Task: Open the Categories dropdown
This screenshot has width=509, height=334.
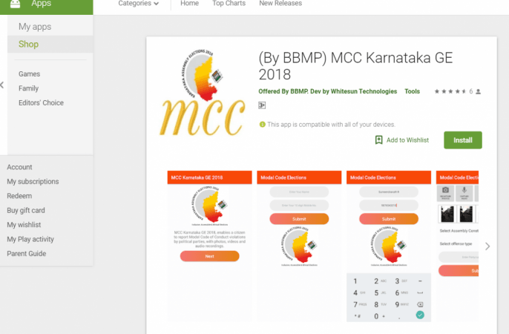Action: pyautogui.click(x=139, y=3)
